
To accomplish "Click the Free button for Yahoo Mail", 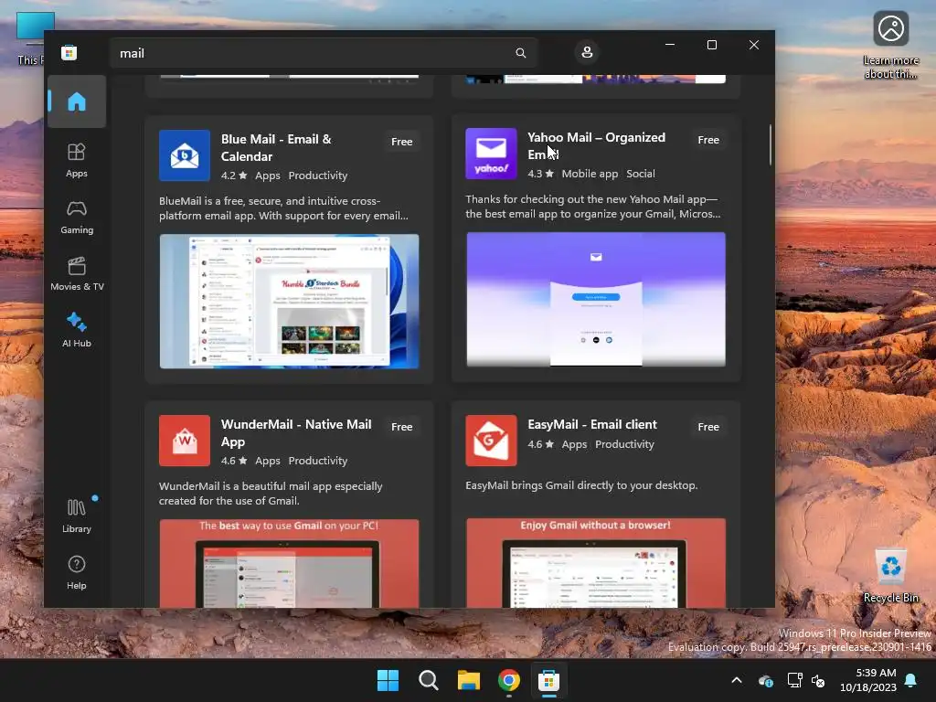I will (x=708, y=140).
